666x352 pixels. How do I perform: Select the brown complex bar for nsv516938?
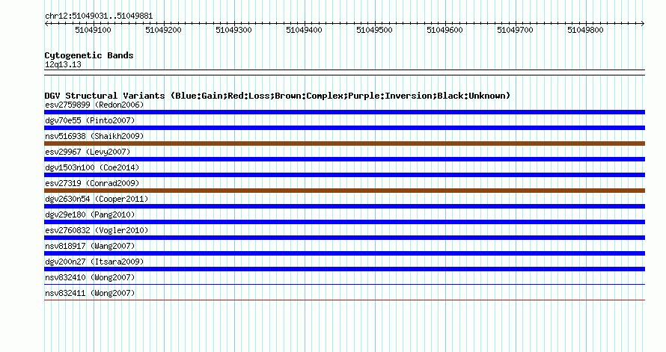coord(344,143)
